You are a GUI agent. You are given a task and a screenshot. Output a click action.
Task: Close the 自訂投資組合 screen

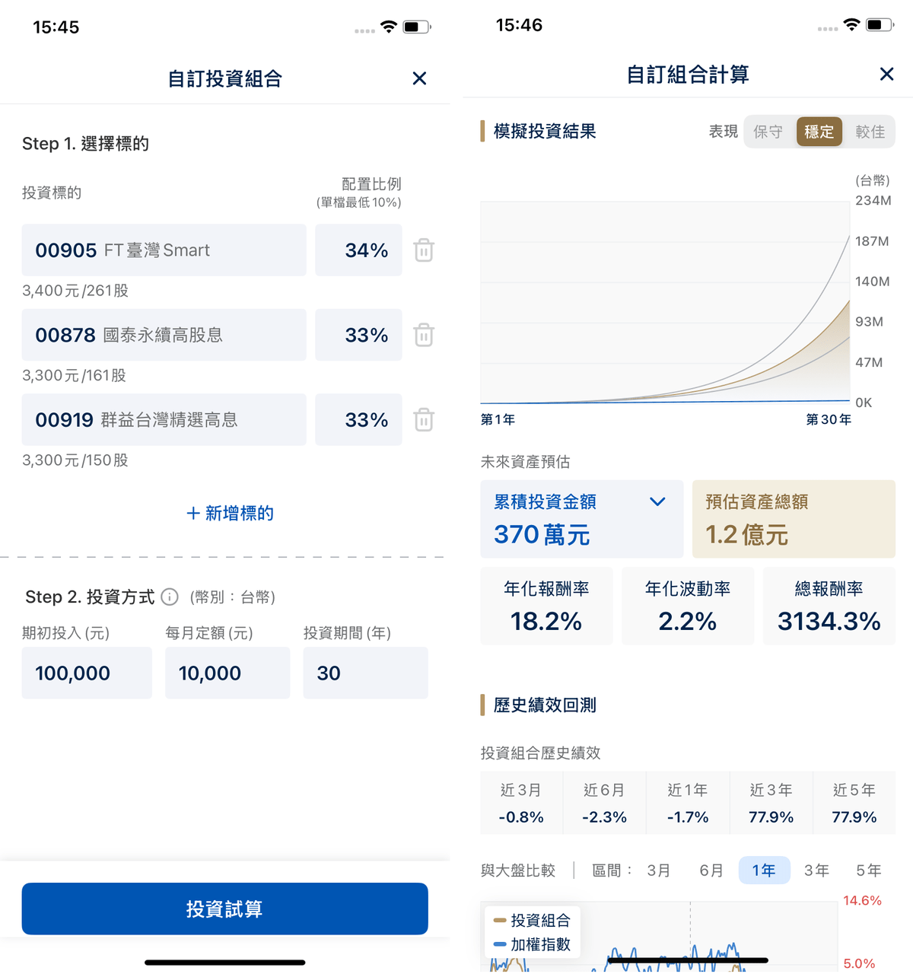click(419, 78)
